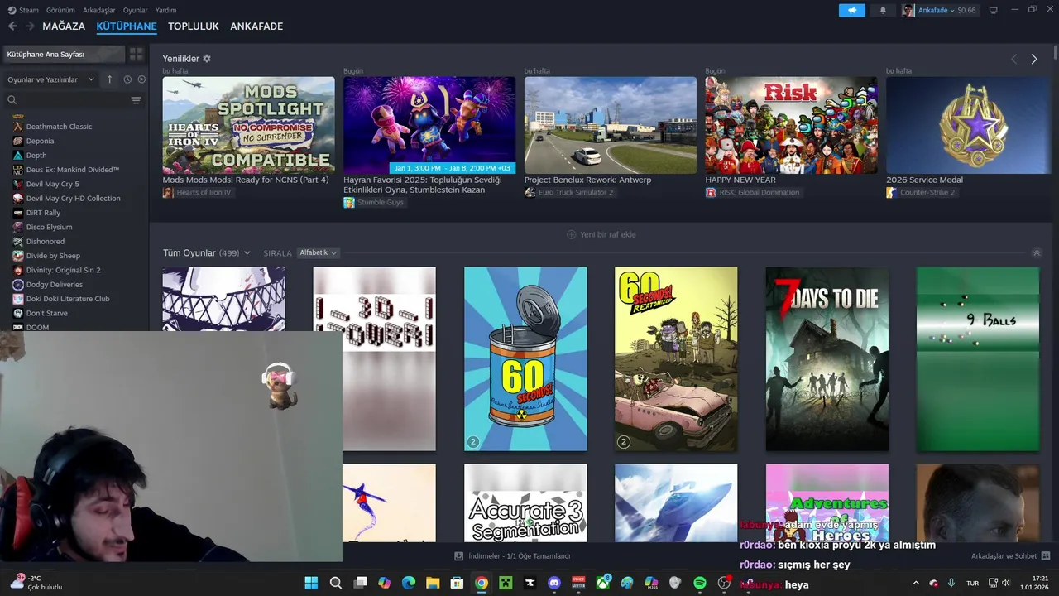This screenshot has height=596, width=1059.
Task: Open Arkadaşlar ve Sohbet chat icon
Action: (1046, 556)
